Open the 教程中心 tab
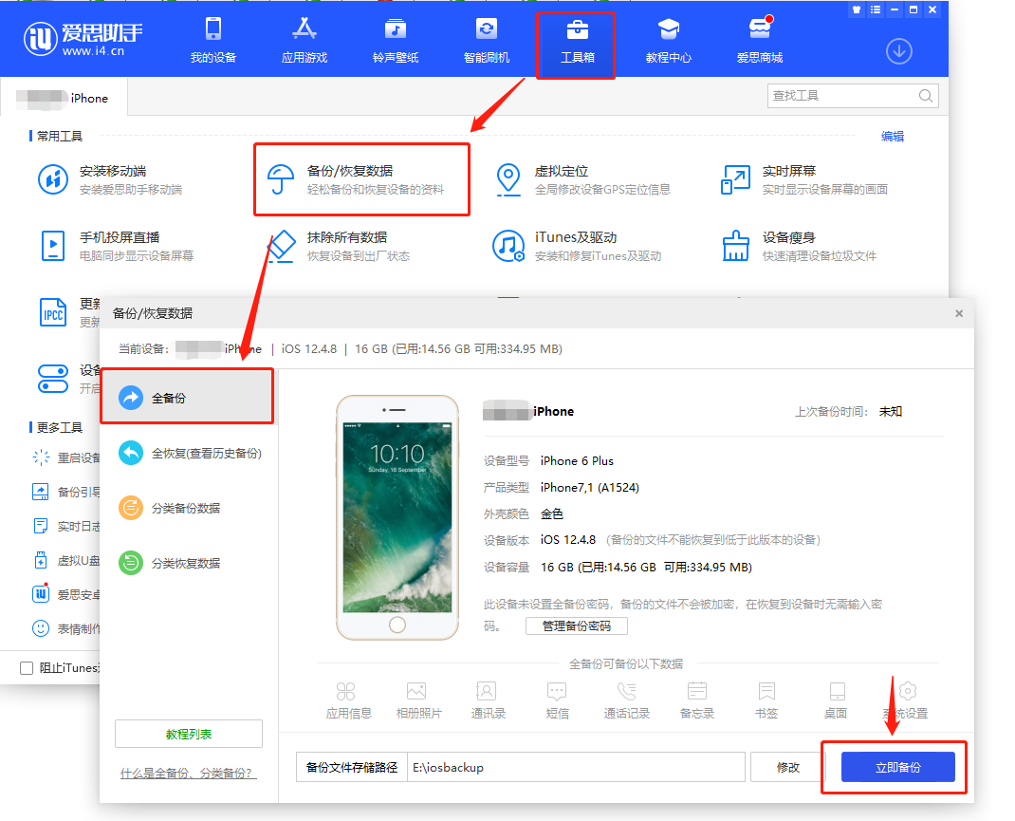This screenshot has height=821, width=1015. coord(668,40)
